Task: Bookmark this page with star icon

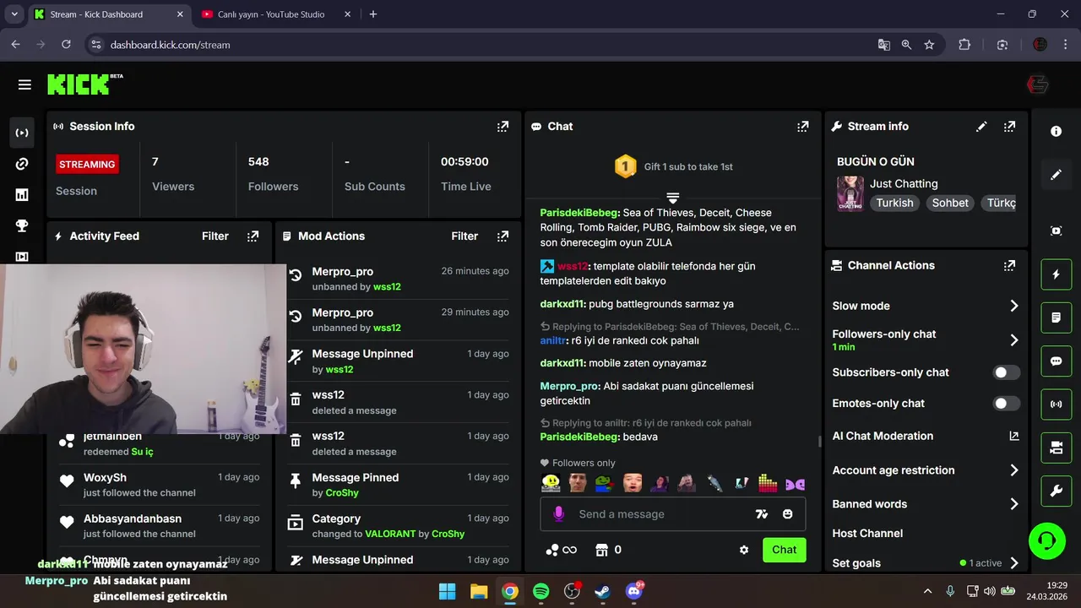Action: (929, 45)
